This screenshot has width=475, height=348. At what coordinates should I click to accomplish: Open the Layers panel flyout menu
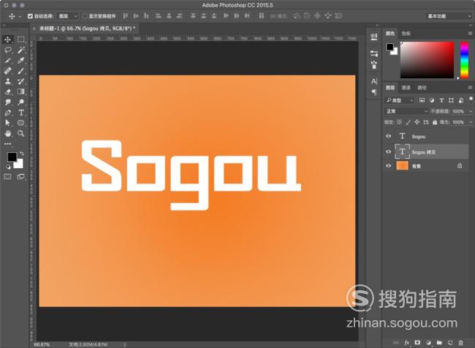coord(470,88)
